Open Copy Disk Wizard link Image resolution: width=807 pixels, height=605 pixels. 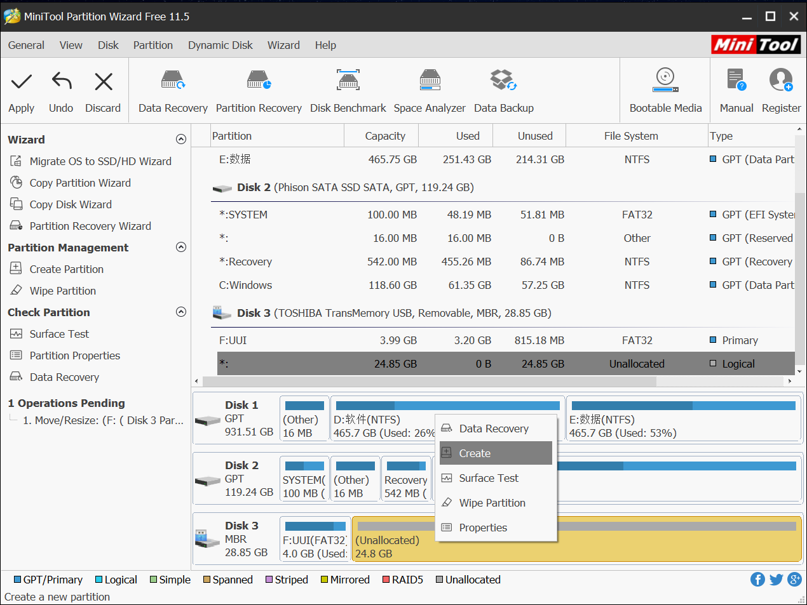(71, 204)
